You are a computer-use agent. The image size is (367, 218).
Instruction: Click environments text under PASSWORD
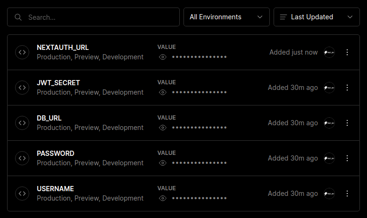(90, 163)
